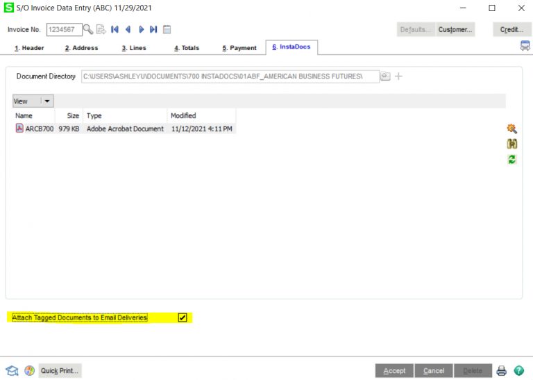Screen dimensions: 533x380
Task: Go to the first invoice record
Action: (x=115, y=29)
